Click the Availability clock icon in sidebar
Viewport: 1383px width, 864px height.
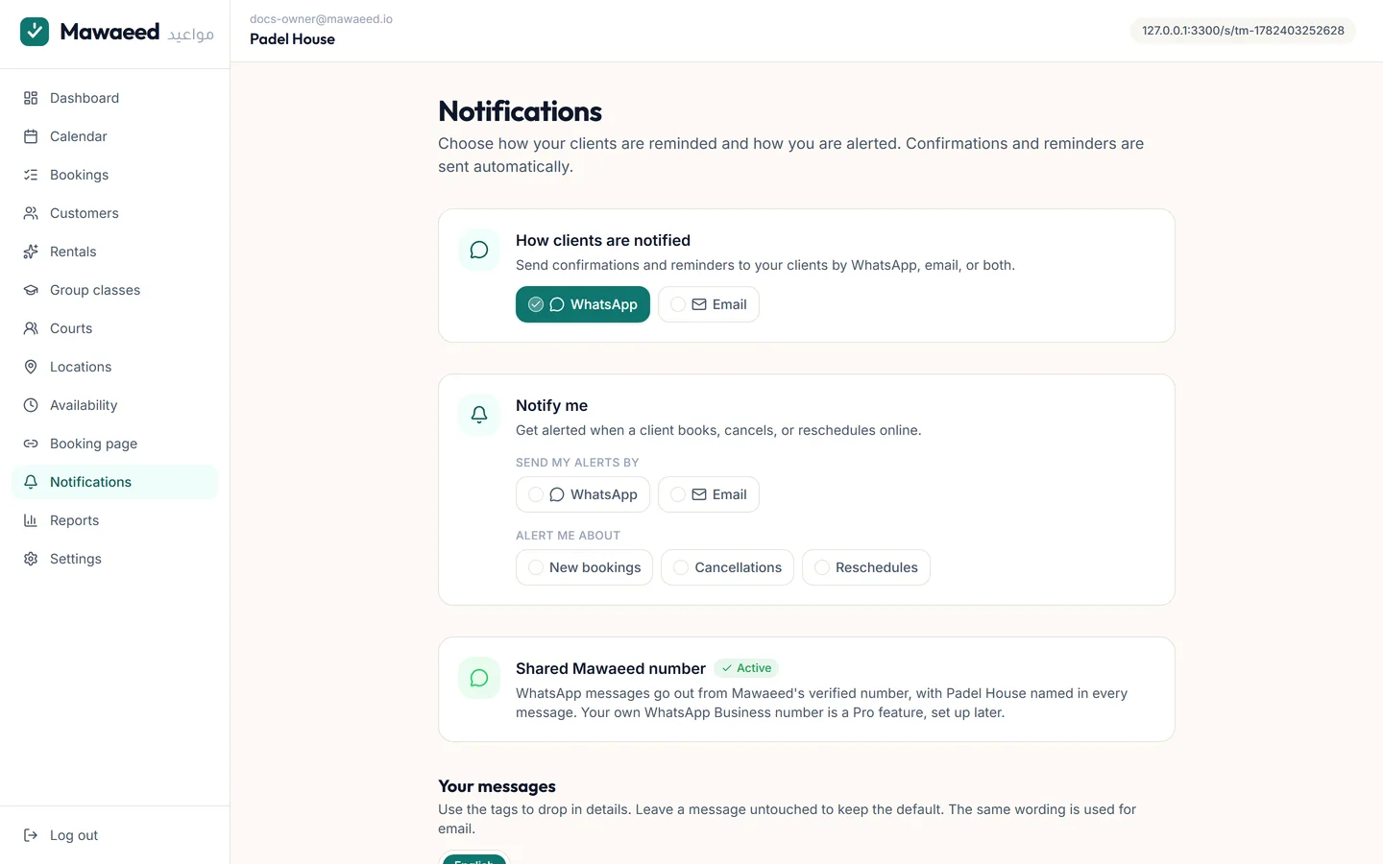pos(31,405)
